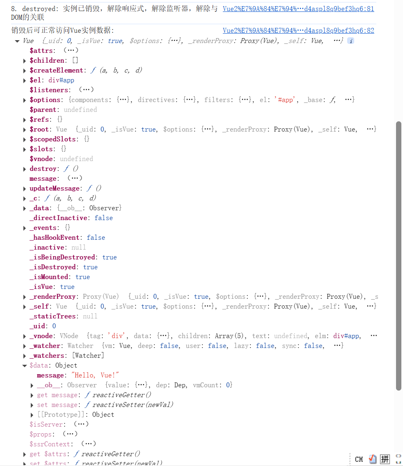Select the _directInactive: false row
Viewport: 403px width, 466px height.
[x=71, y=218]
